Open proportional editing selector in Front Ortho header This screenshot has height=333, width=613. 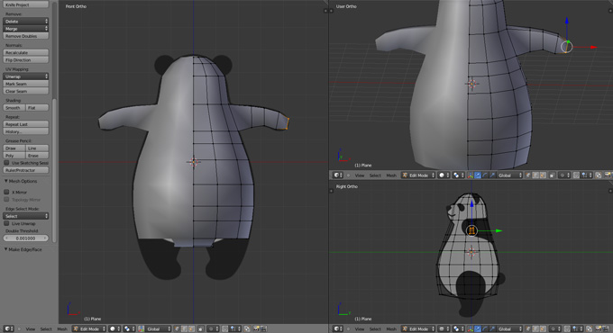[214, 328]
